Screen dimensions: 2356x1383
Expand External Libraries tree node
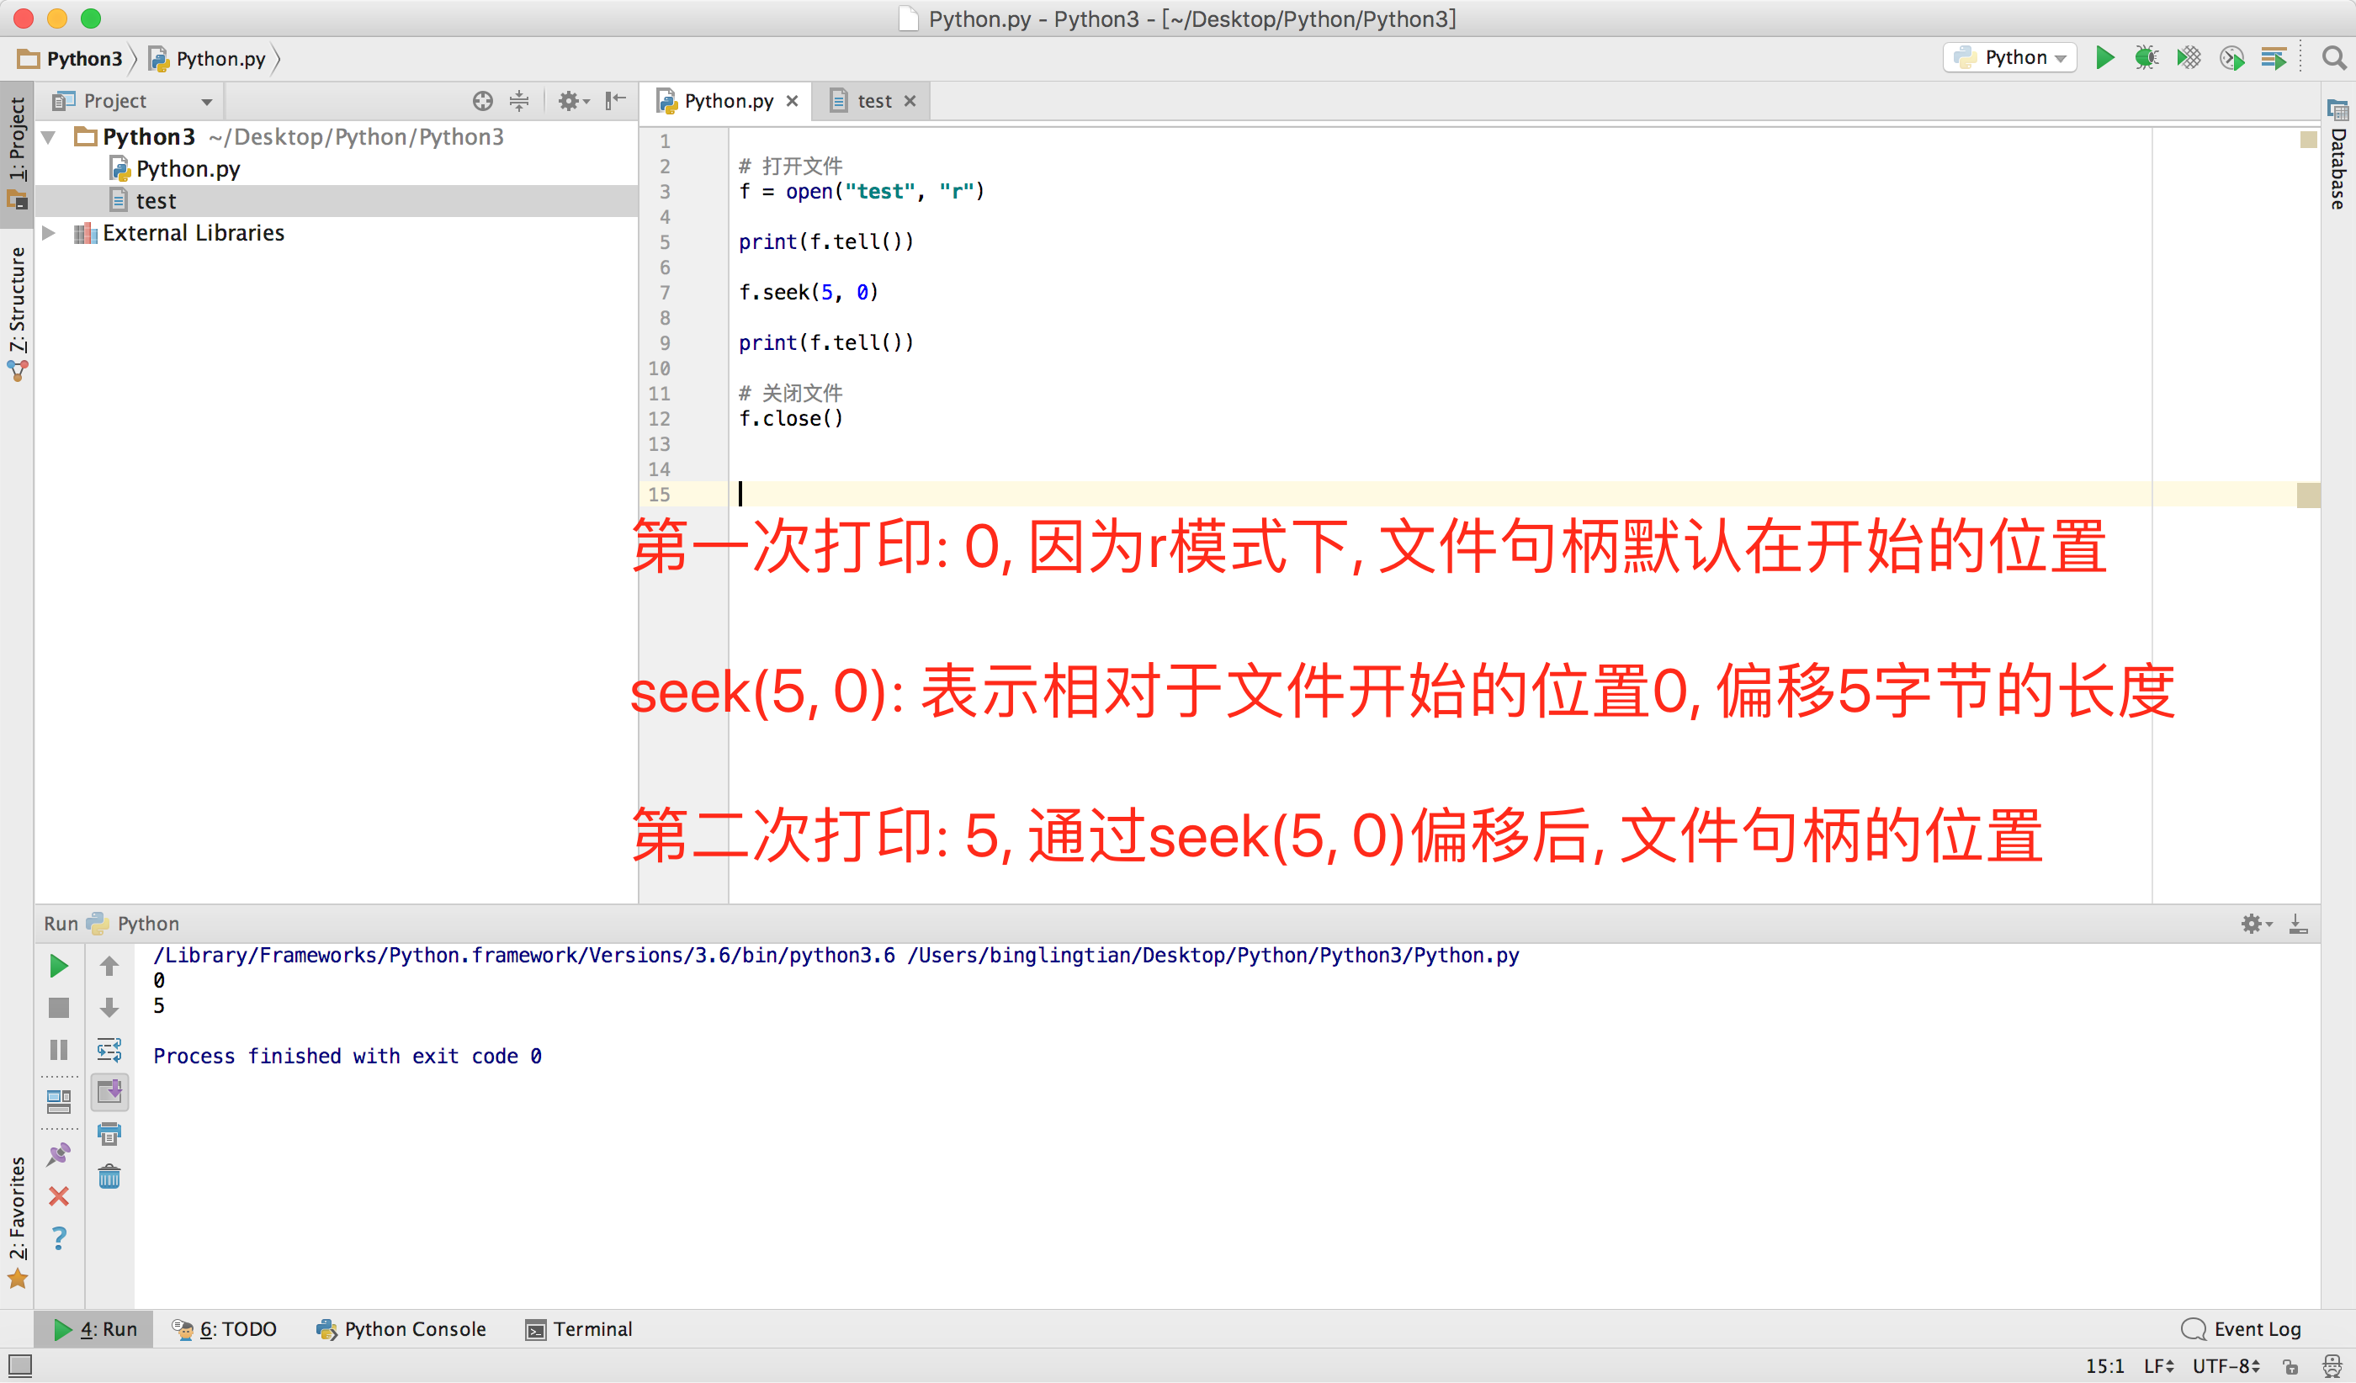point(49,233)
